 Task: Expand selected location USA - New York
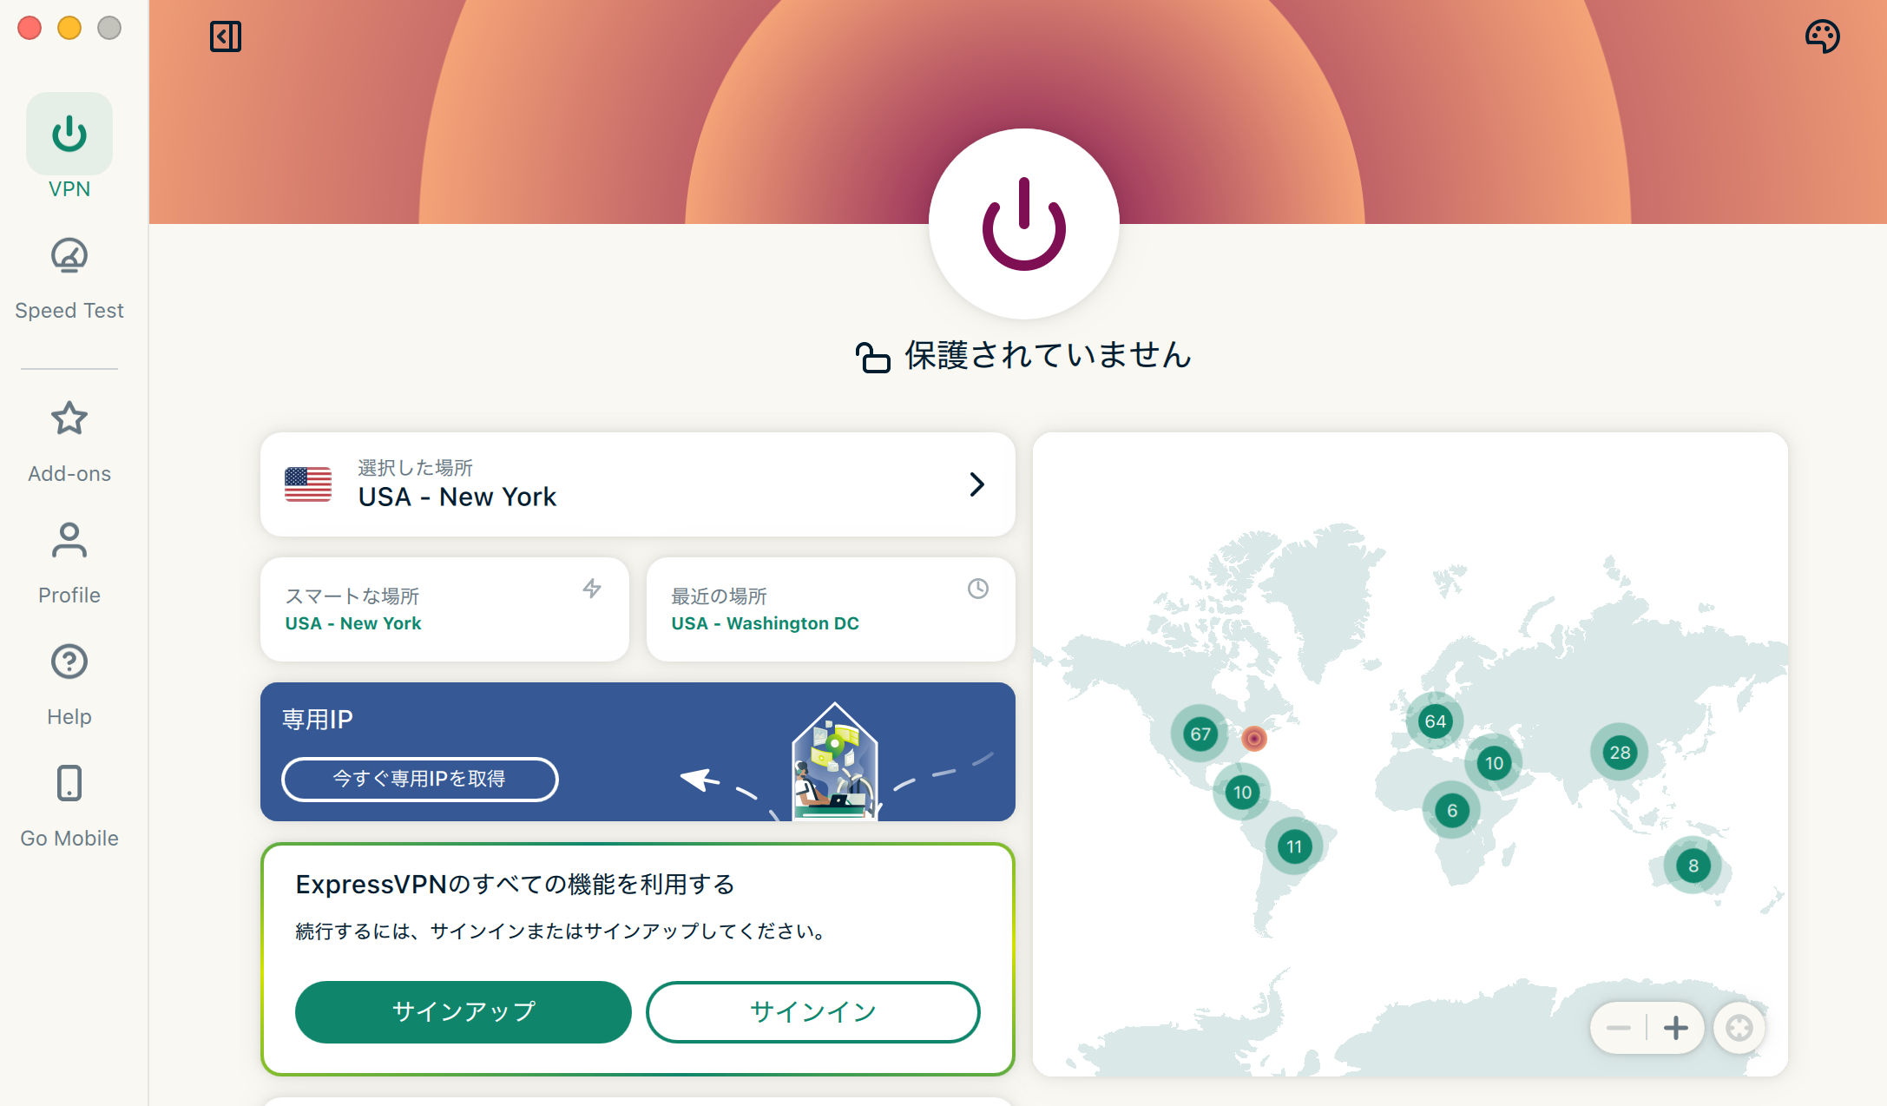coord(638,484)
